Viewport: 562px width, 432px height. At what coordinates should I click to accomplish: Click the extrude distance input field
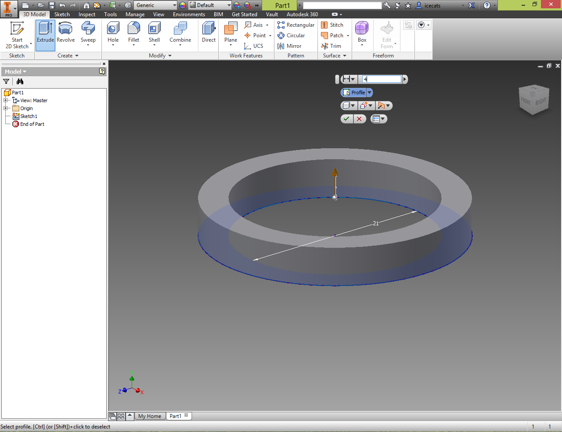[382, 79]
